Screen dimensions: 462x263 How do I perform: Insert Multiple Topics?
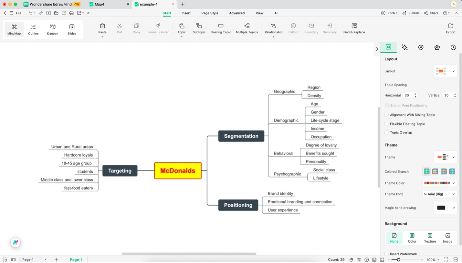(x=247, y=28)
